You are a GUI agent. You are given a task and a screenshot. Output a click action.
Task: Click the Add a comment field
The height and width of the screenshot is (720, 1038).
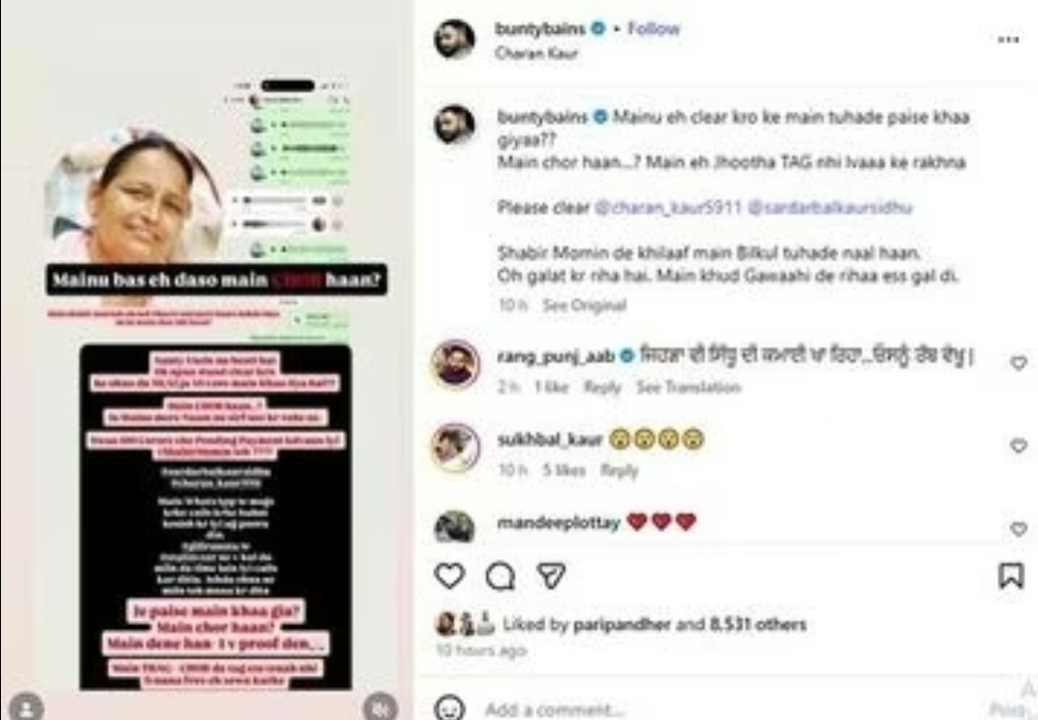click(x=729, y=709)
